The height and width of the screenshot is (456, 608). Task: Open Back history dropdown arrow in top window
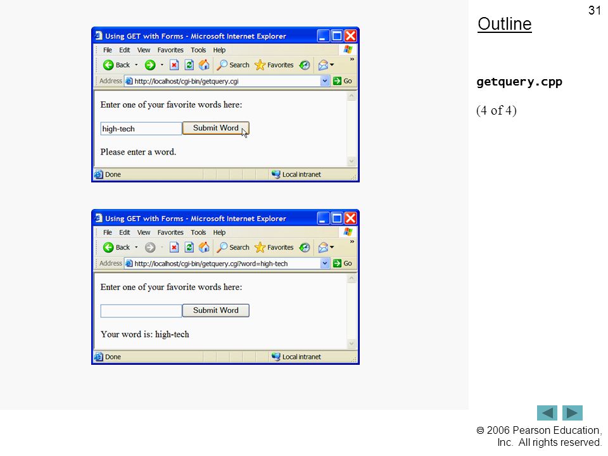(x=136, y=65)
